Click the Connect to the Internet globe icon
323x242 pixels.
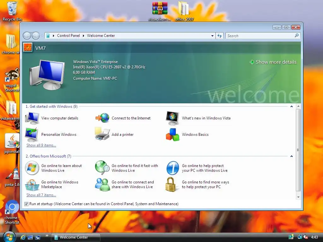tap(103, 118)
